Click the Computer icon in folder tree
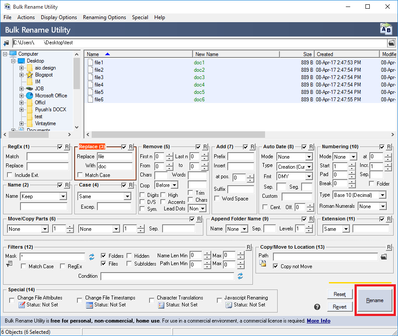The image size is (398, 336). [13, 54]
